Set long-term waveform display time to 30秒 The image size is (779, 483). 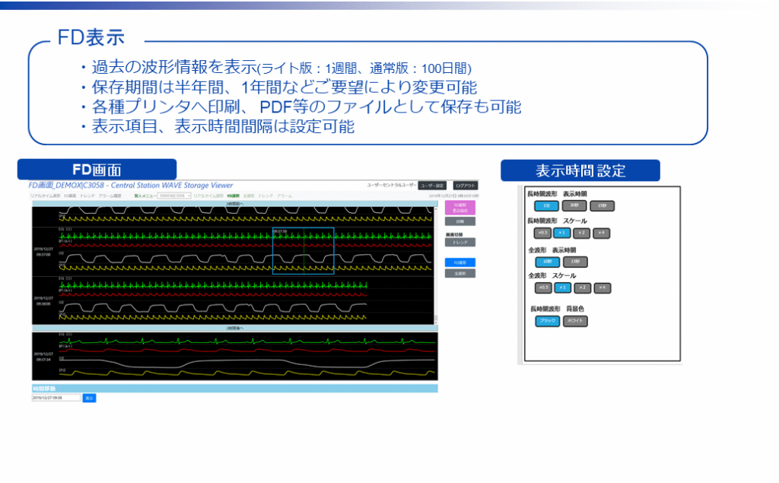pos(573,205)
